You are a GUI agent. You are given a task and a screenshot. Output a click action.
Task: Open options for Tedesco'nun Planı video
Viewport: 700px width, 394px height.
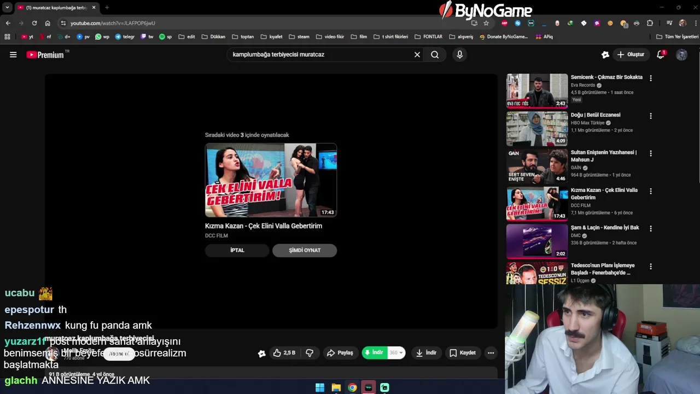coord(651,266)
